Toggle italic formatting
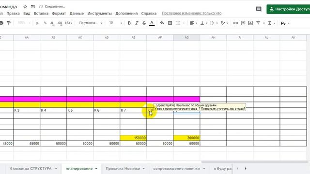310x174 pixels. (x=137, y=23)
